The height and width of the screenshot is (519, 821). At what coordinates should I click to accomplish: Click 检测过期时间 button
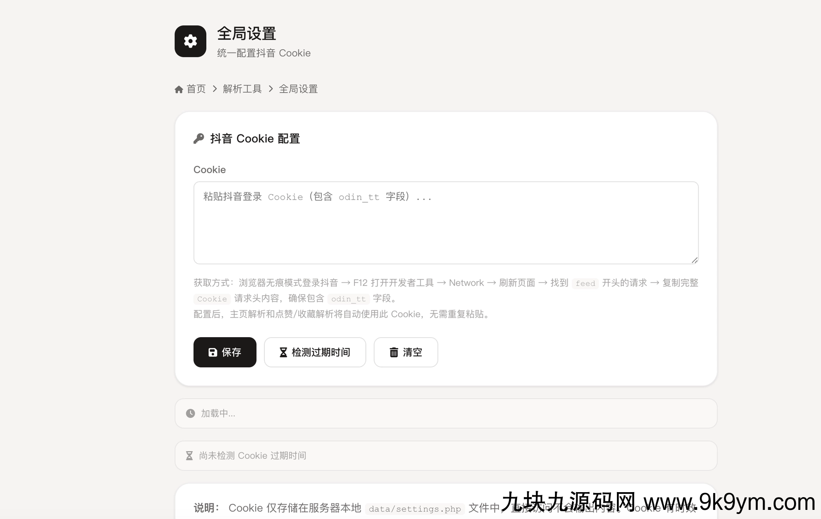coord(315,352)
